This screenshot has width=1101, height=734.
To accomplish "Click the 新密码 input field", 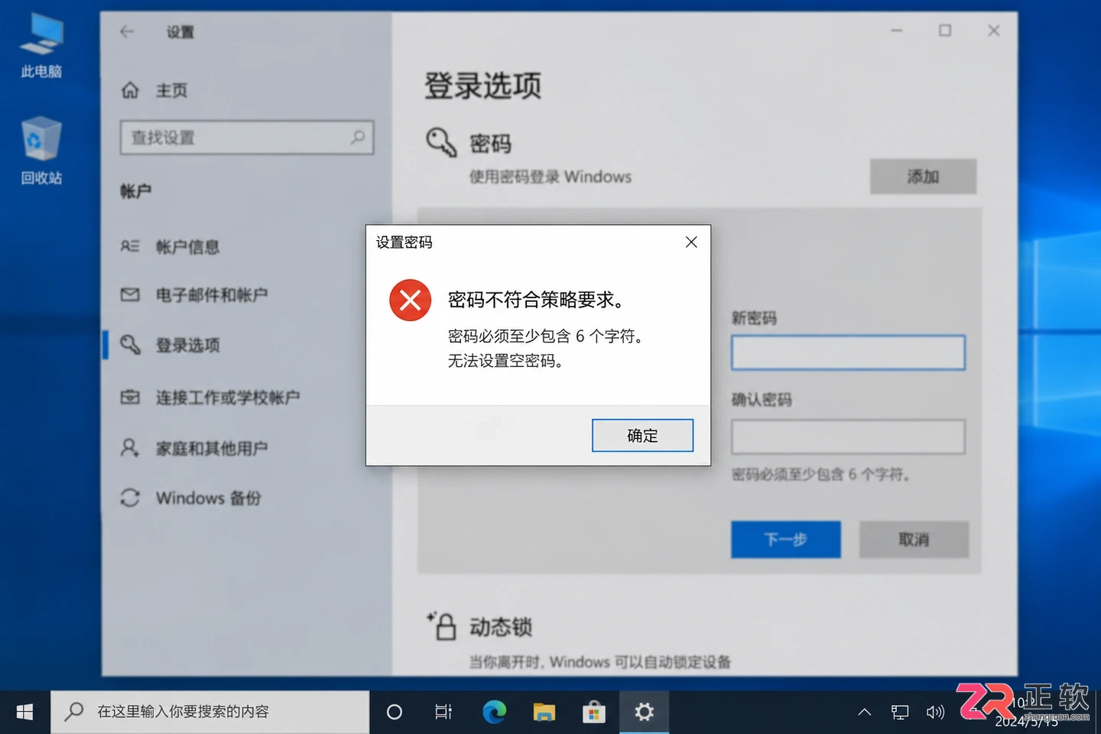I will [x=848, y=352].
